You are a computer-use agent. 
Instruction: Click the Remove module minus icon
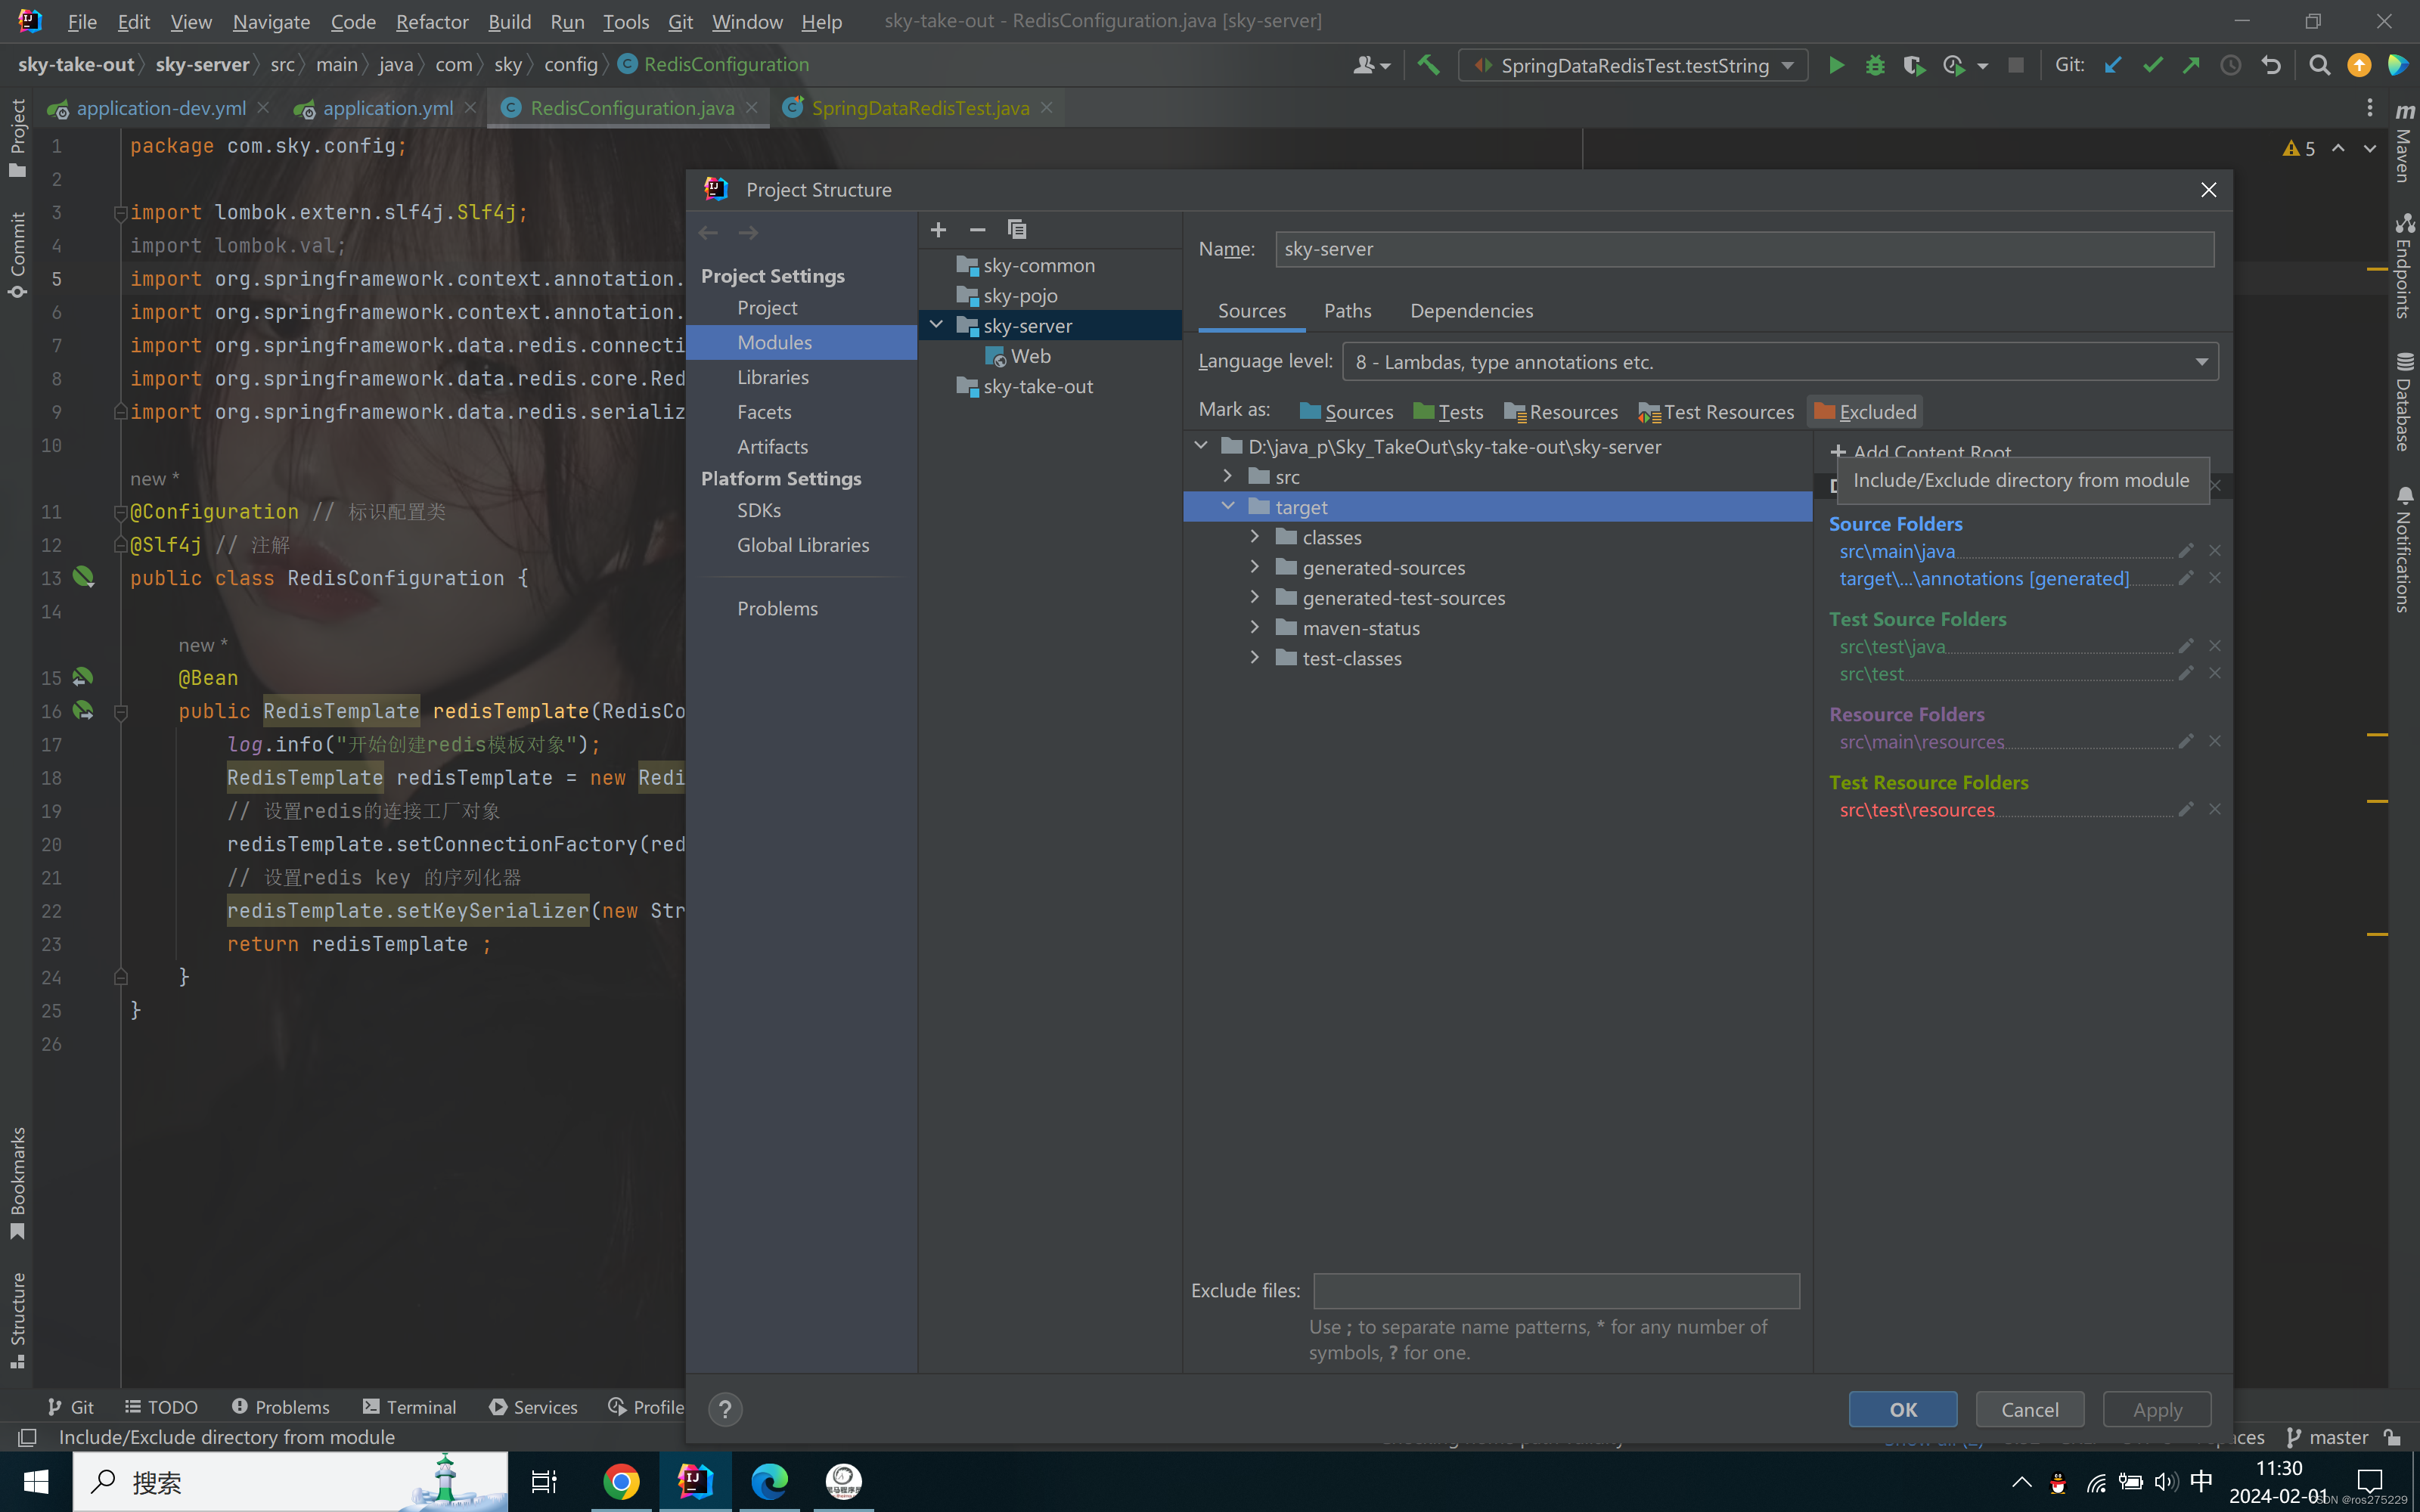click(977, 230)
